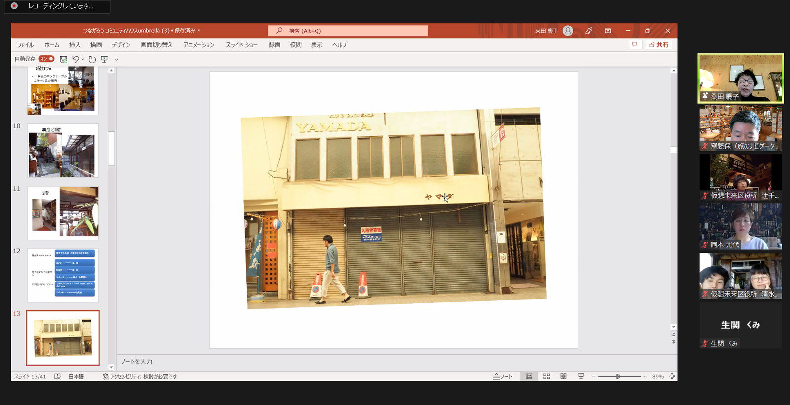The height and width of the screenshot is (405, 790).
Task: Fit slide to current window icon
Action: point(672,376)
